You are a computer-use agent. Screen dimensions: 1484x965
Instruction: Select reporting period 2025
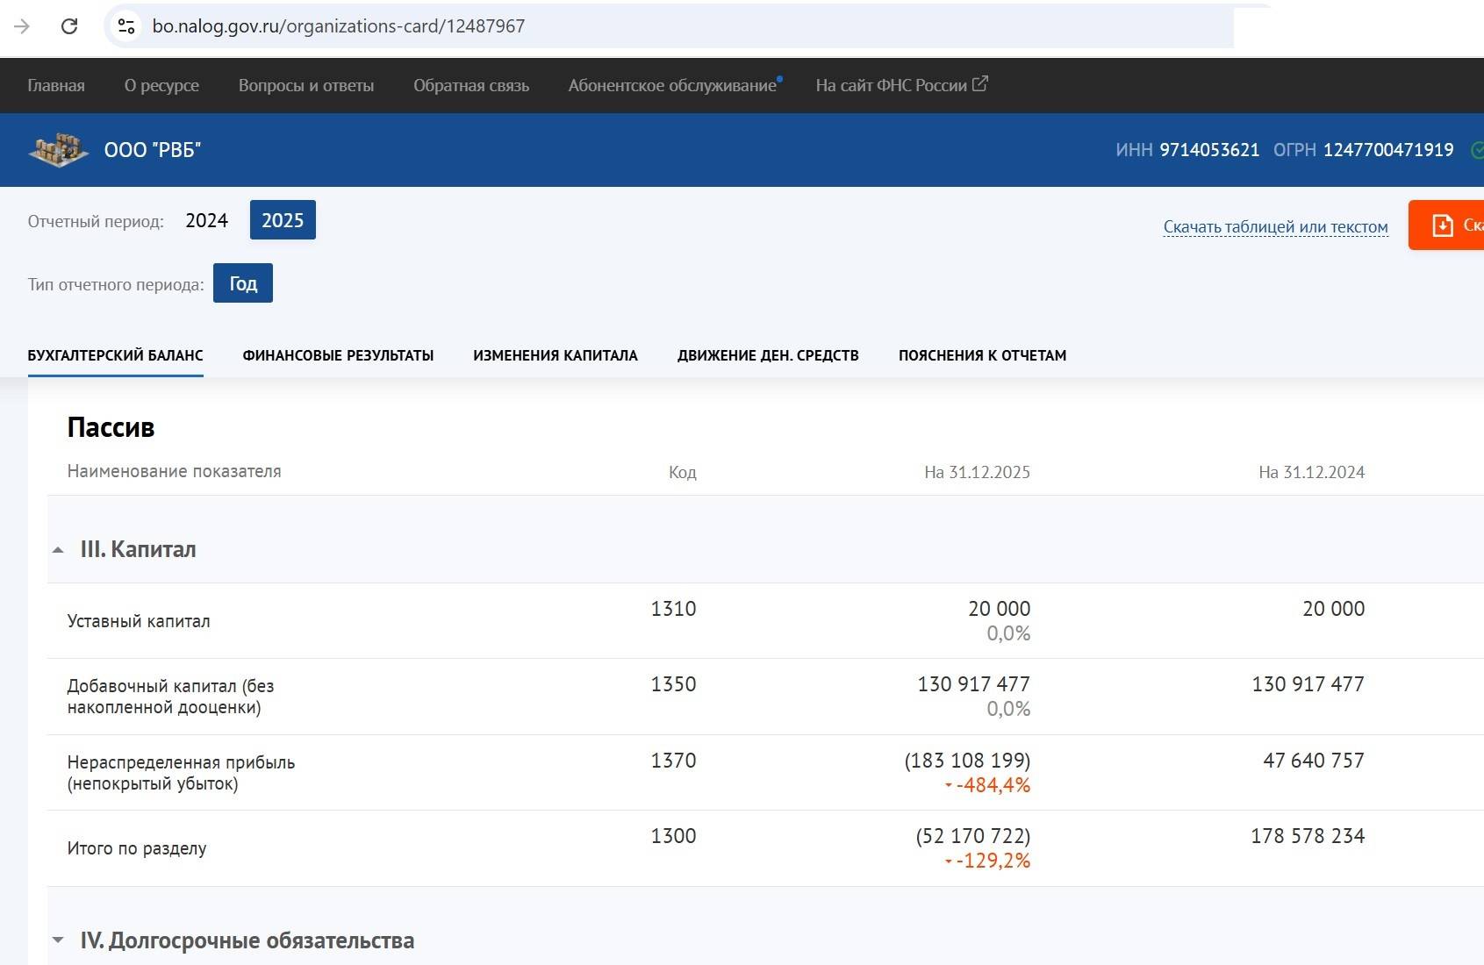tap(283, 220)
